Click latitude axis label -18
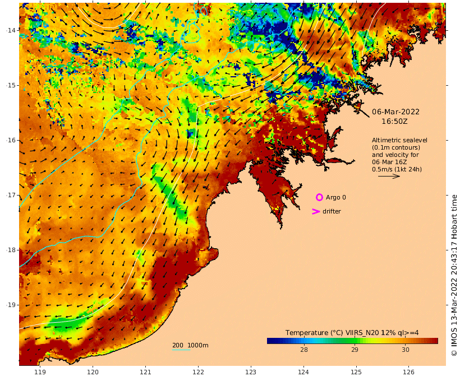Viewport: 460px width, 381px height. click(11, 250)
